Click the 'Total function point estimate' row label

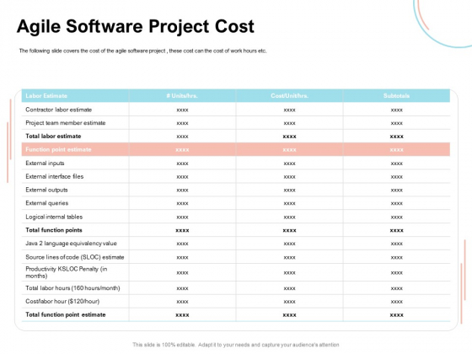click(66, 314)
